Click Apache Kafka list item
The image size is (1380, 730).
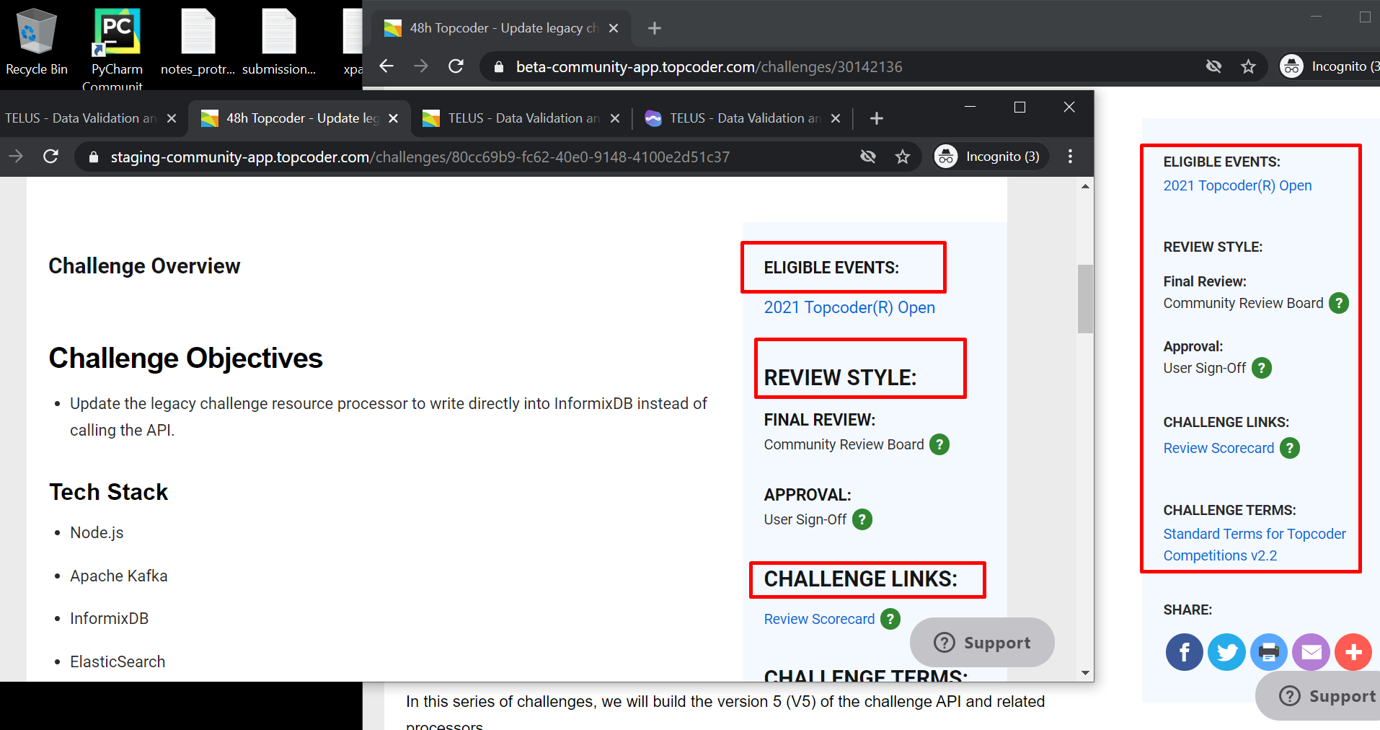(119, 576)
